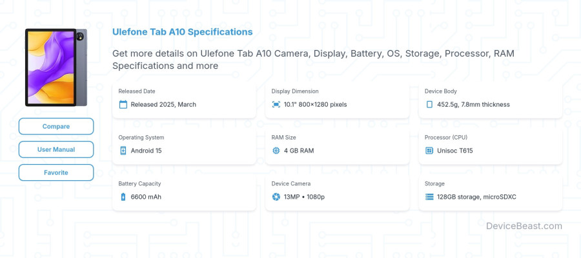Select the "128GB storage, microSDXC" value
581x258 pixels.
click(x=476, y=197)
